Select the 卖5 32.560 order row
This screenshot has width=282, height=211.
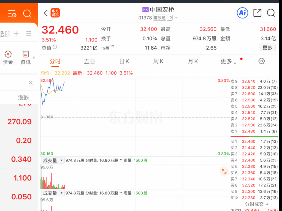tap(254, 106)
